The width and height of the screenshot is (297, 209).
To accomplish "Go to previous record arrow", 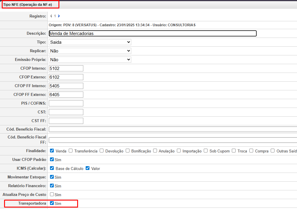I will click(x=51, y=16).
